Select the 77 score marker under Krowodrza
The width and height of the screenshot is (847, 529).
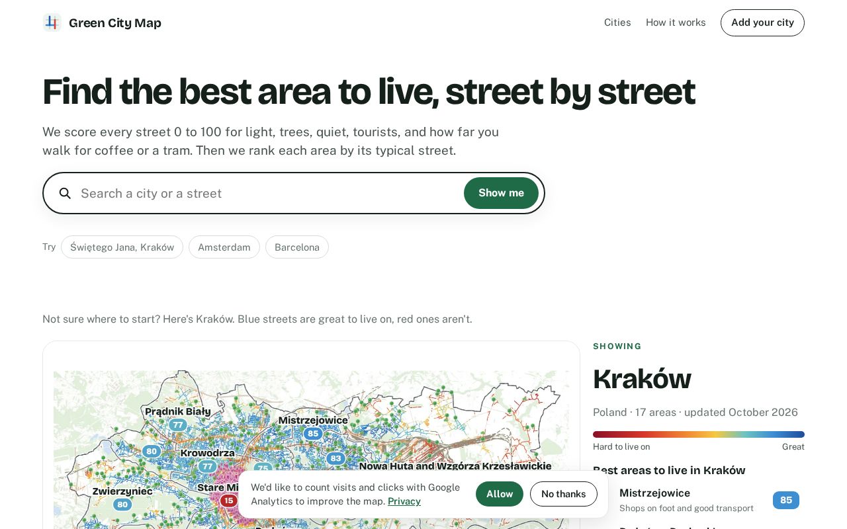click(208, 466)
